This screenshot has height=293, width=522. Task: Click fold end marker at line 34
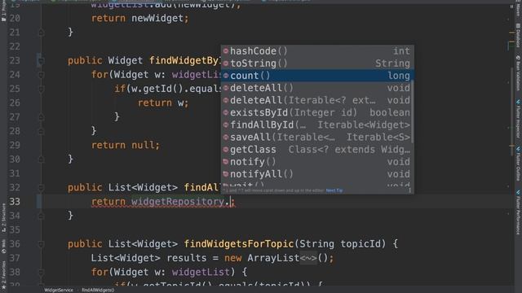coord(42,216)
